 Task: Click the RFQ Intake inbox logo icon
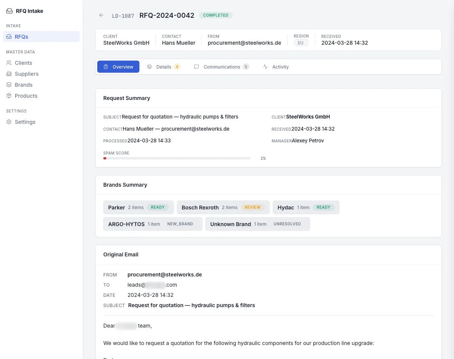(9, 11)
